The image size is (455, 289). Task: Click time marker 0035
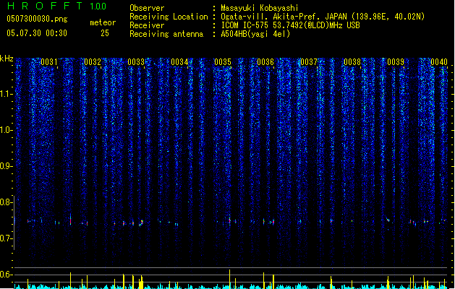click(x=223, y=62)
